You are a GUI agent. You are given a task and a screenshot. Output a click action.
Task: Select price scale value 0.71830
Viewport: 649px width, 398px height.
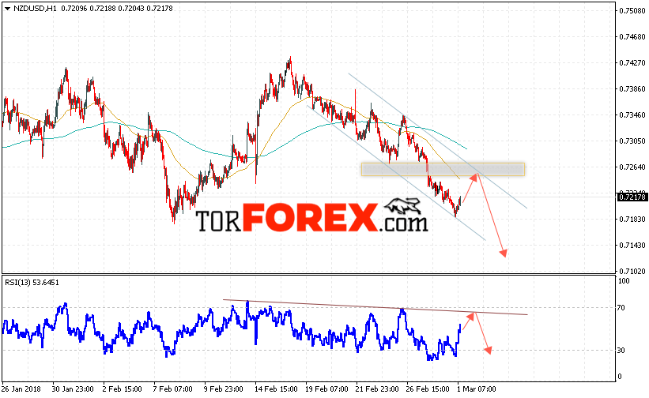(632, 219)
